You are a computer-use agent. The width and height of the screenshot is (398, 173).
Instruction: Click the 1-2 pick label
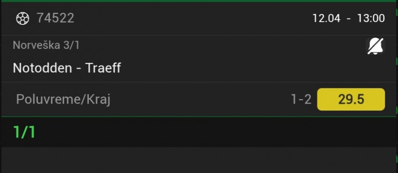[301, 99]
